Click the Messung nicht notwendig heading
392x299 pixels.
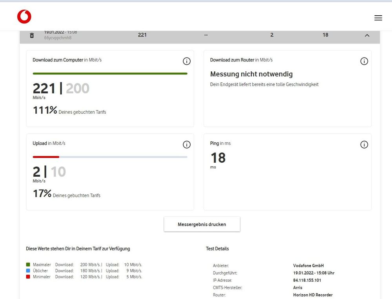pos(251,74)
